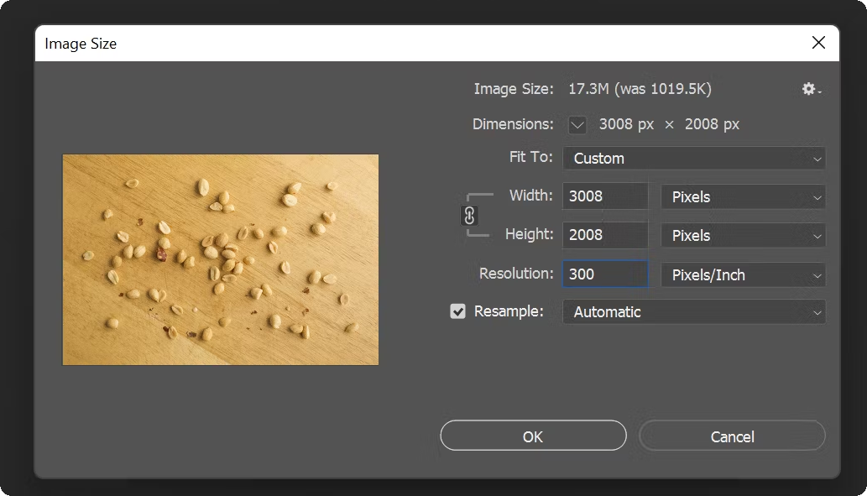Click the peanut image preview
Screen dimensions: 867x496
[221, 259]
